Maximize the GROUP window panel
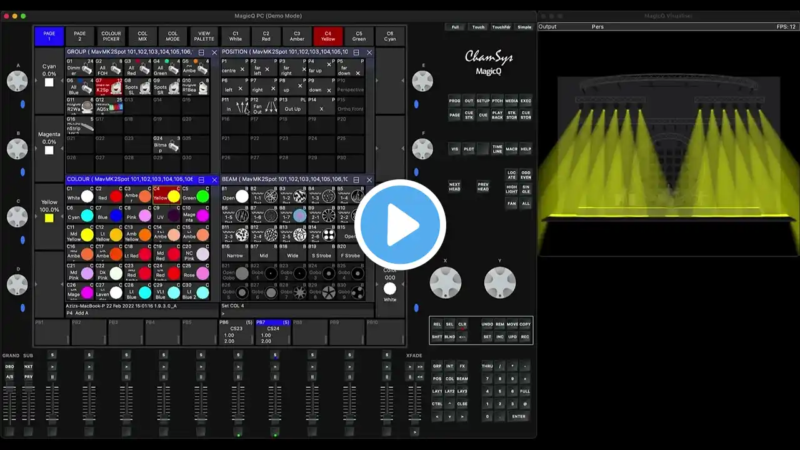This screenshot has height=450, width=800. [x=201, y=52]
